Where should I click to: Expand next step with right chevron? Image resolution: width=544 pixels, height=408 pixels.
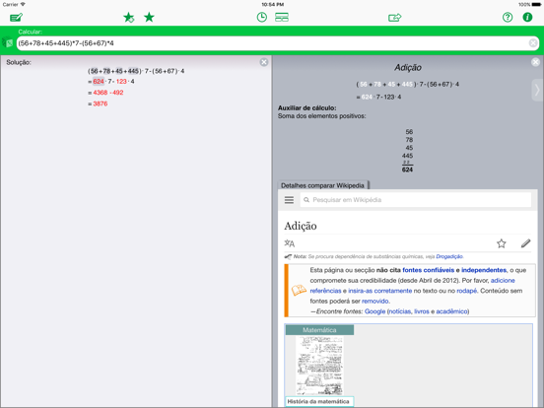(537, 91)
